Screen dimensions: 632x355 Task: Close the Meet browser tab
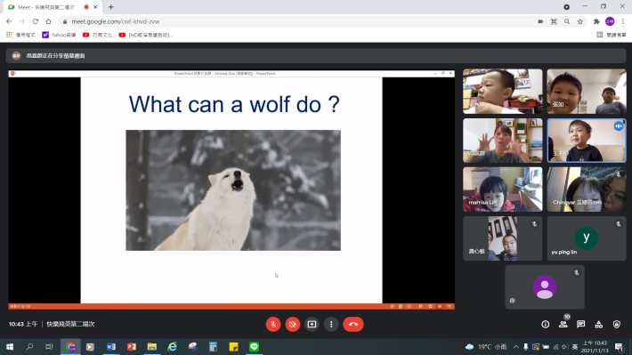[x=95, y=7]
